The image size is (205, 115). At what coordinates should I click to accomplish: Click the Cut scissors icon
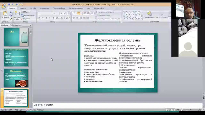pos(11,12)
